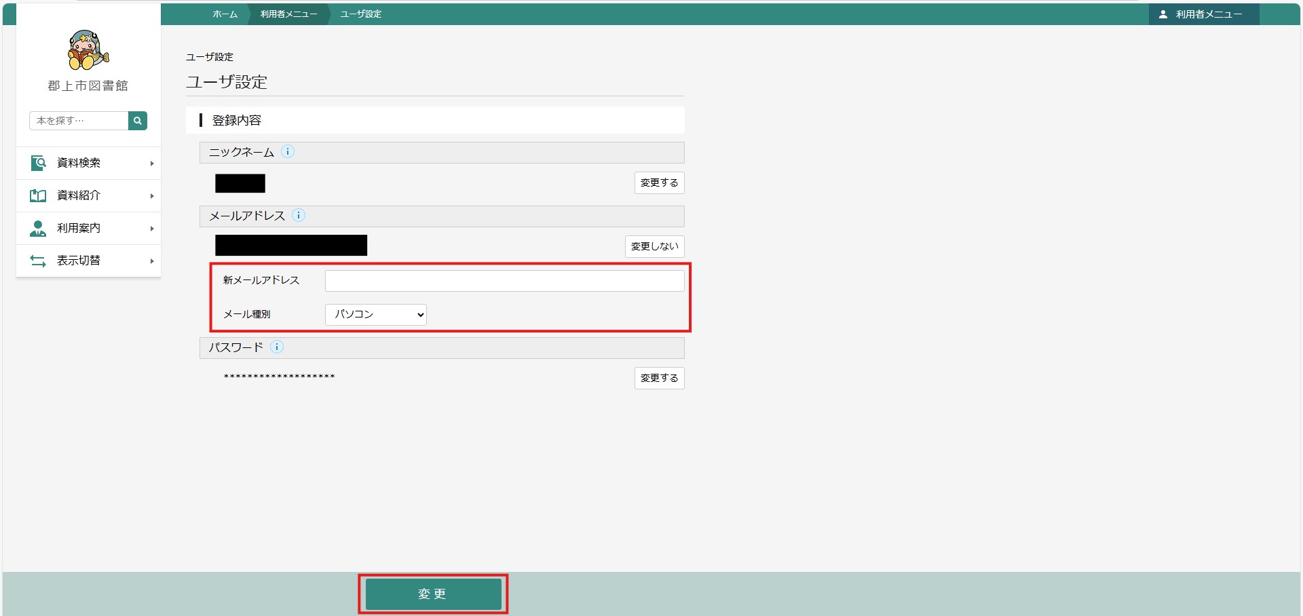Focus the 新メールアドレス input field
1303x616 pixels.
[x=505, y=281]
